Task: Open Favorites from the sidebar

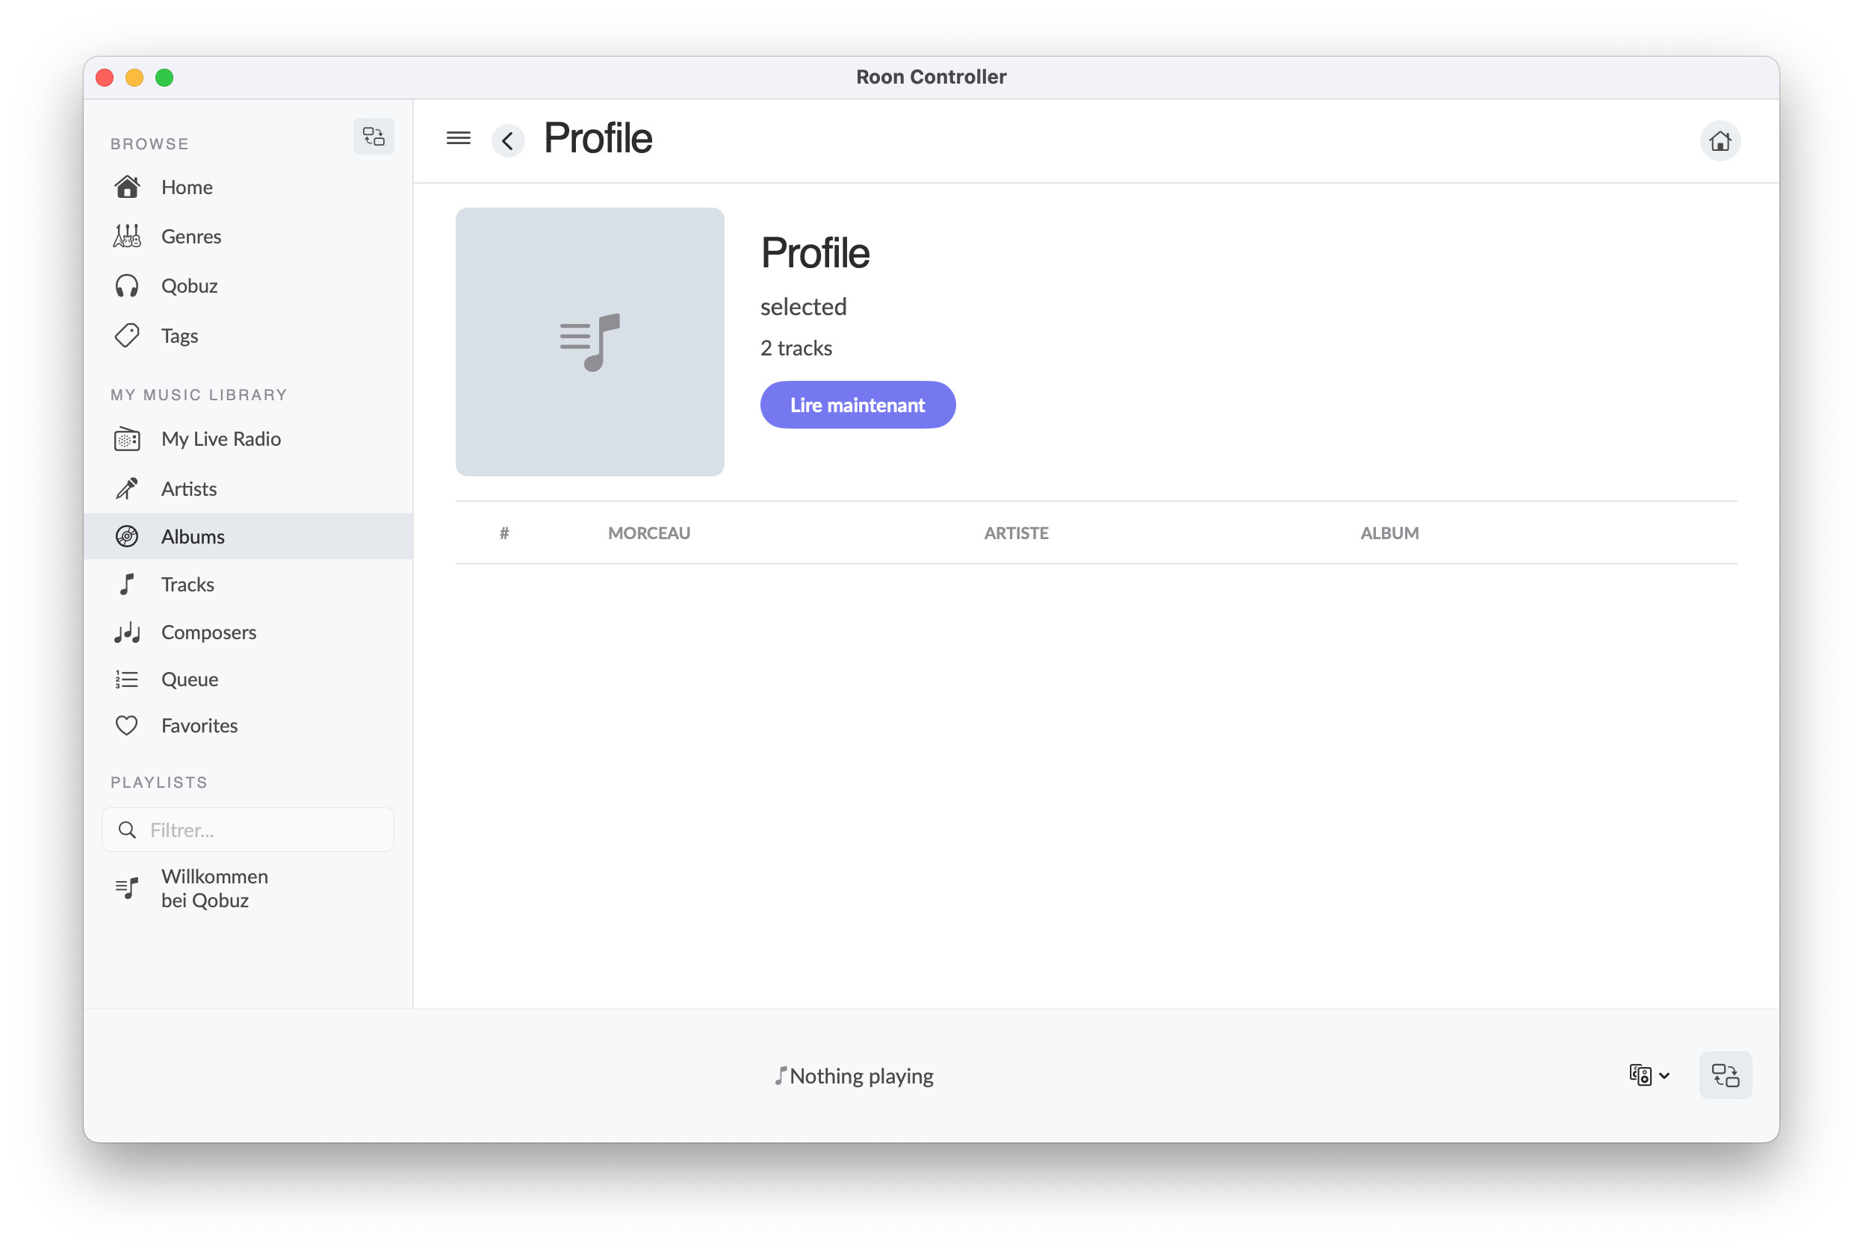Action: tap(199, 726)
